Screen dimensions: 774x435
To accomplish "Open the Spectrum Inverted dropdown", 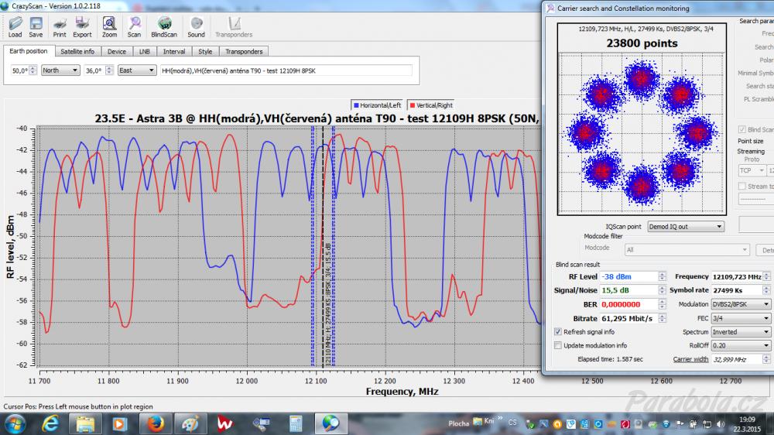I will point(741,332).
